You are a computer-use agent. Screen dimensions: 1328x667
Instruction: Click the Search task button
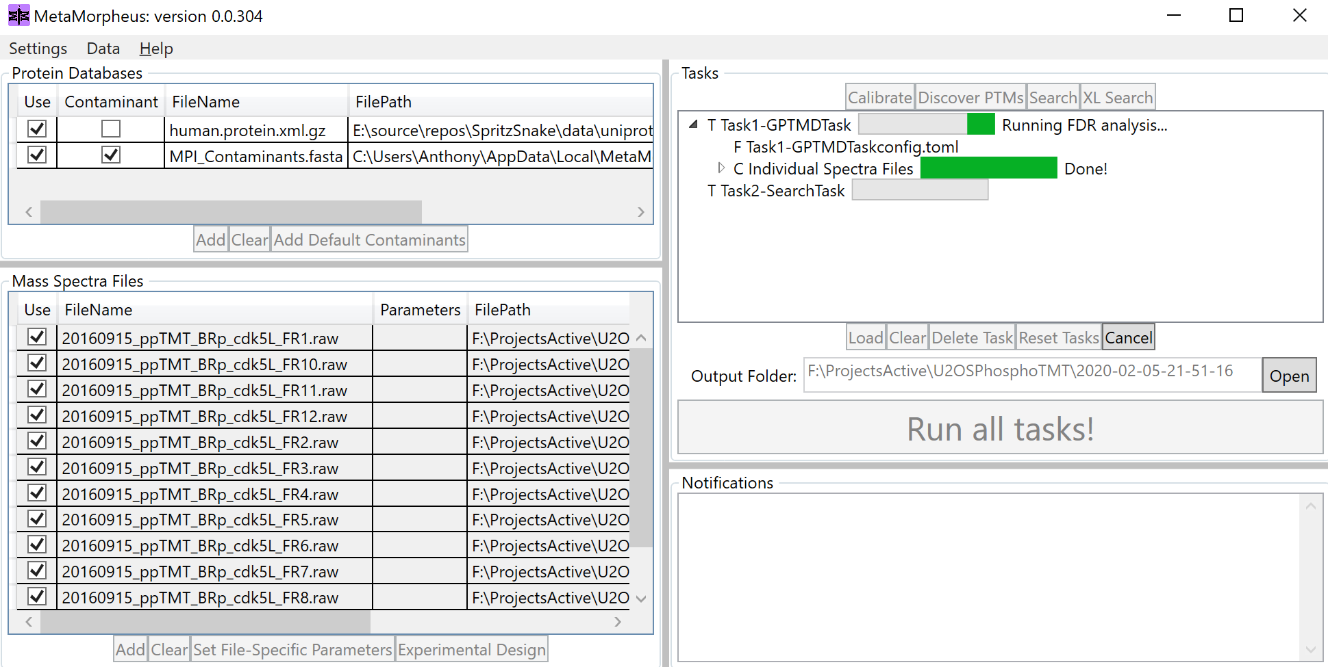click(x=1053, y=96)
